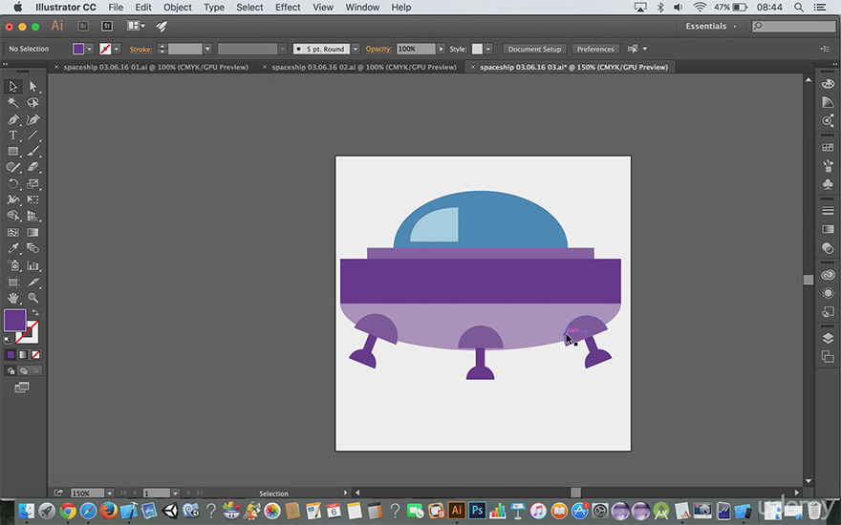Open the 5 pt. Round brush dropdown
This screenshot has width=841, height=525.
pos(355,49)
